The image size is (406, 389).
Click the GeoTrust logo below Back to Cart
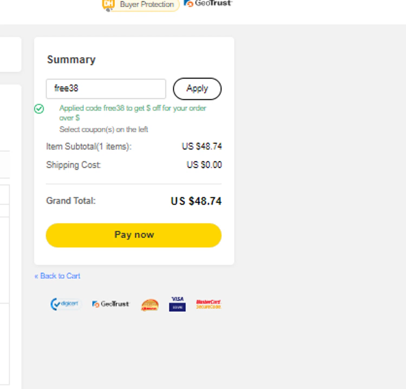tap(111, 304)
